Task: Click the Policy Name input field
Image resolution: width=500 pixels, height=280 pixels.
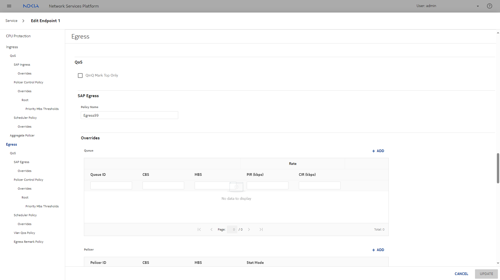Action: pos(129,115)
